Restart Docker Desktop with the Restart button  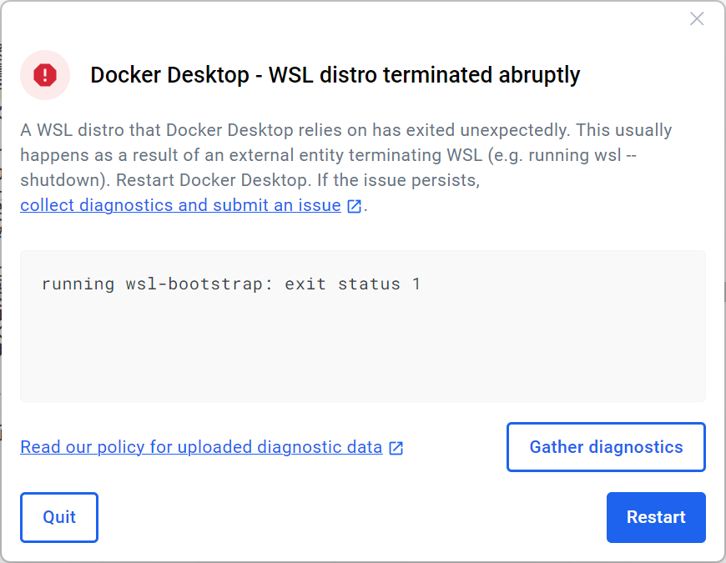tap(656, 517)
